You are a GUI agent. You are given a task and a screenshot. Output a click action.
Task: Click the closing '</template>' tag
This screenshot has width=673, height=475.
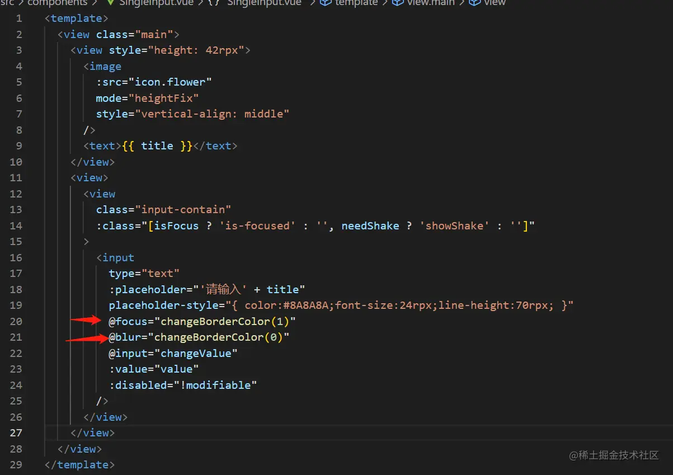pyautogui.click(x=80, y=465)
